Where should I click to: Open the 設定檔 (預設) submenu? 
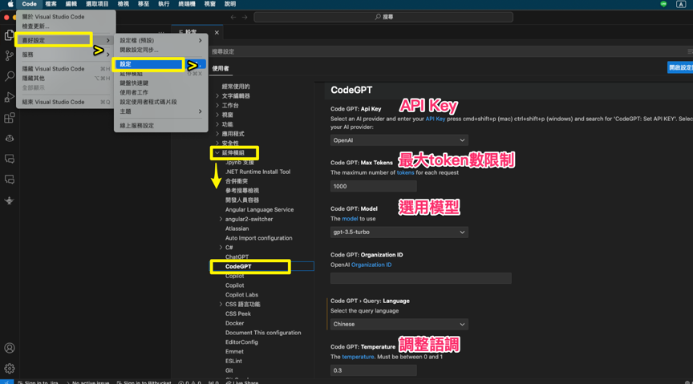161,40
